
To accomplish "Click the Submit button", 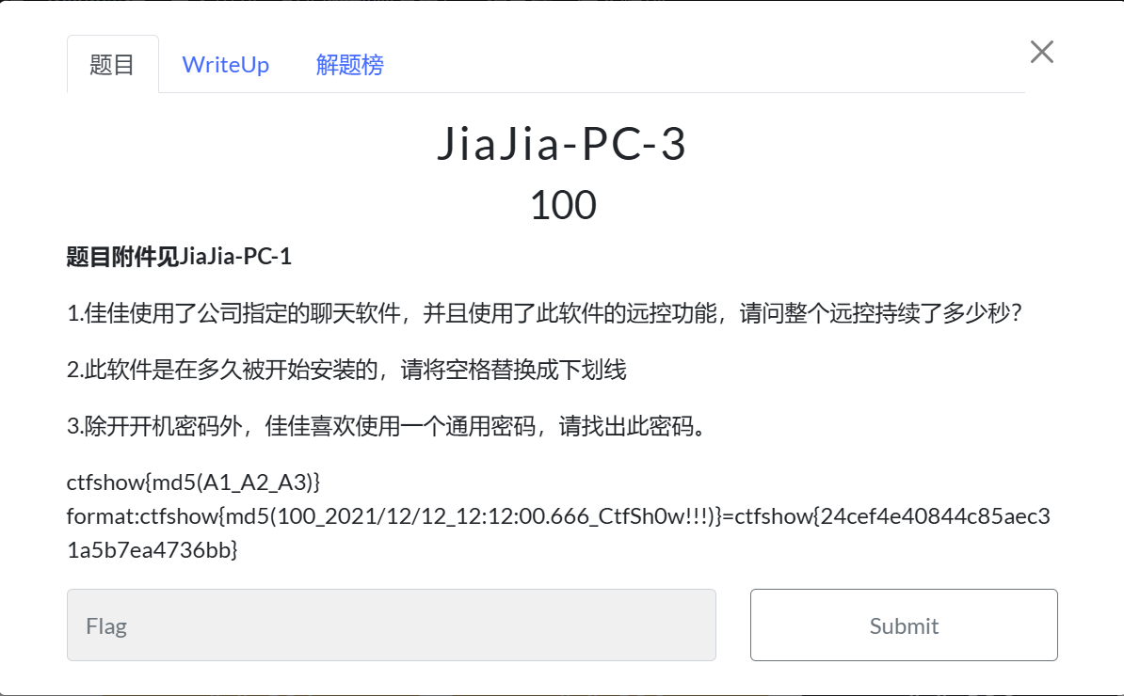I will coord(904,625).
